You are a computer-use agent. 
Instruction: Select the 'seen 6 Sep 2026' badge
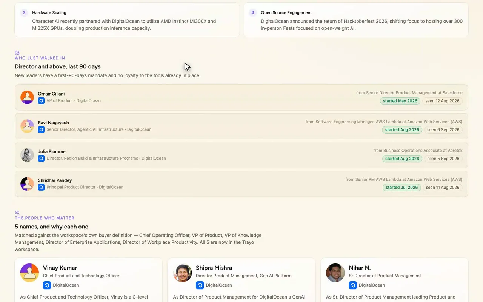pyautogui.click(x=443, y=130)
